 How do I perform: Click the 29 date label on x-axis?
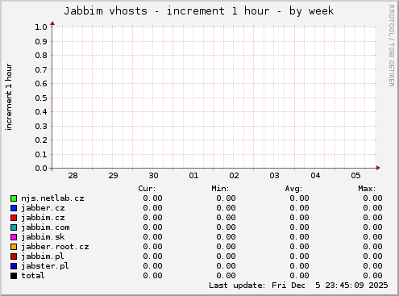tap(113, 176)
